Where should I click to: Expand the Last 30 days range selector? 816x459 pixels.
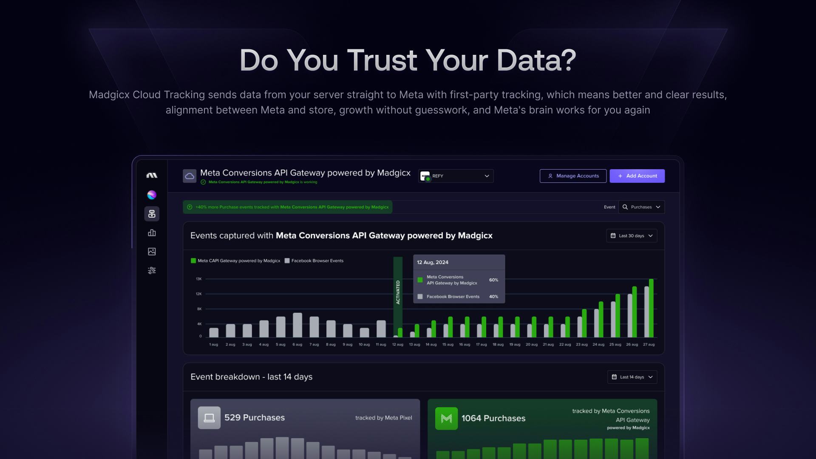[x=631, y=236]
